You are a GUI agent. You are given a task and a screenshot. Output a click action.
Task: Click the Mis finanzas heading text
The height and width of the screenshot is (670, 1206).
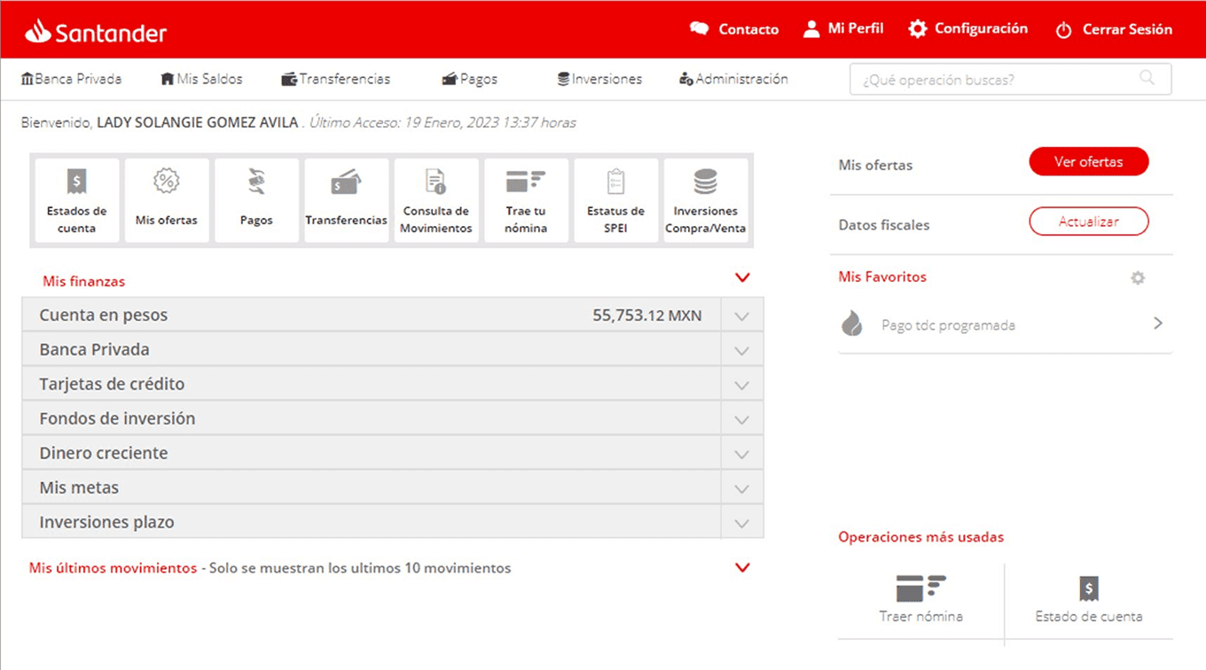(84, 281)
